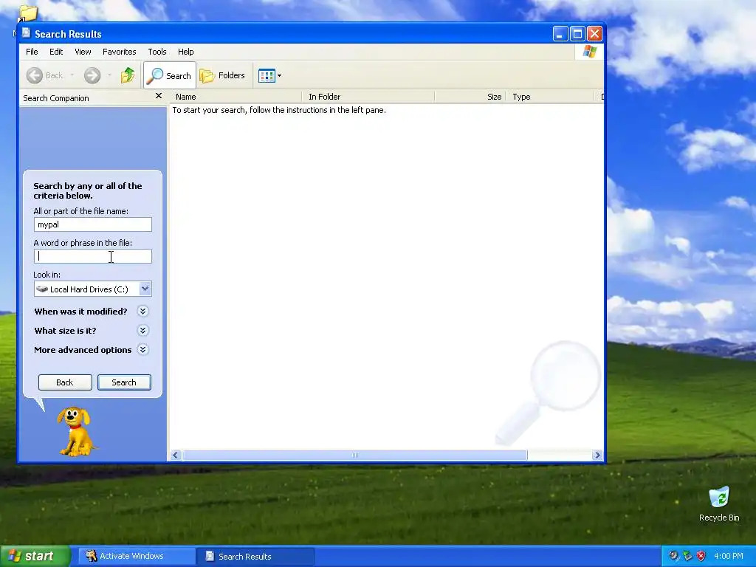The image size is (756, 567).
Task: Open the Back history dropdown arrow
Action: click(72, 75)
